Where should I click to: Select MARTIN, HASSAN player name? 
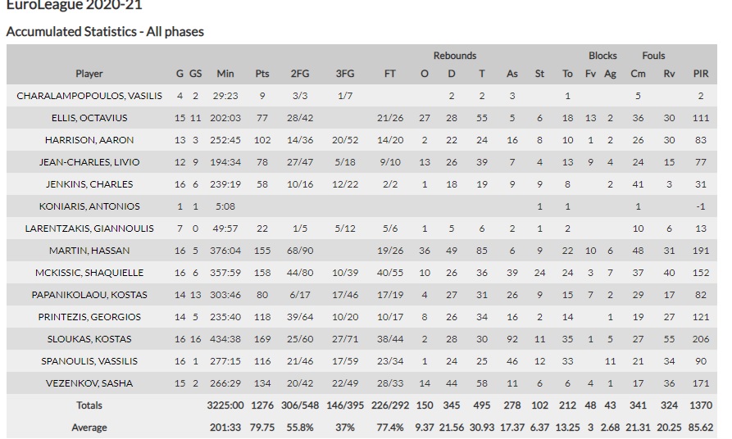click(89, 251)
